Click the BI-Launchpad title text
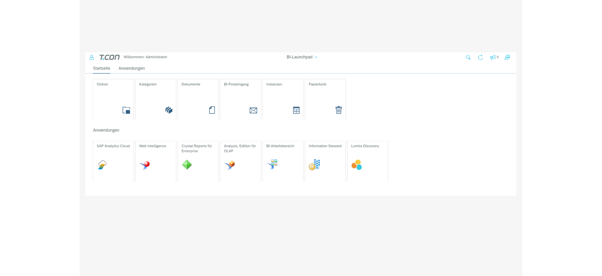 [x=300, y=57]
